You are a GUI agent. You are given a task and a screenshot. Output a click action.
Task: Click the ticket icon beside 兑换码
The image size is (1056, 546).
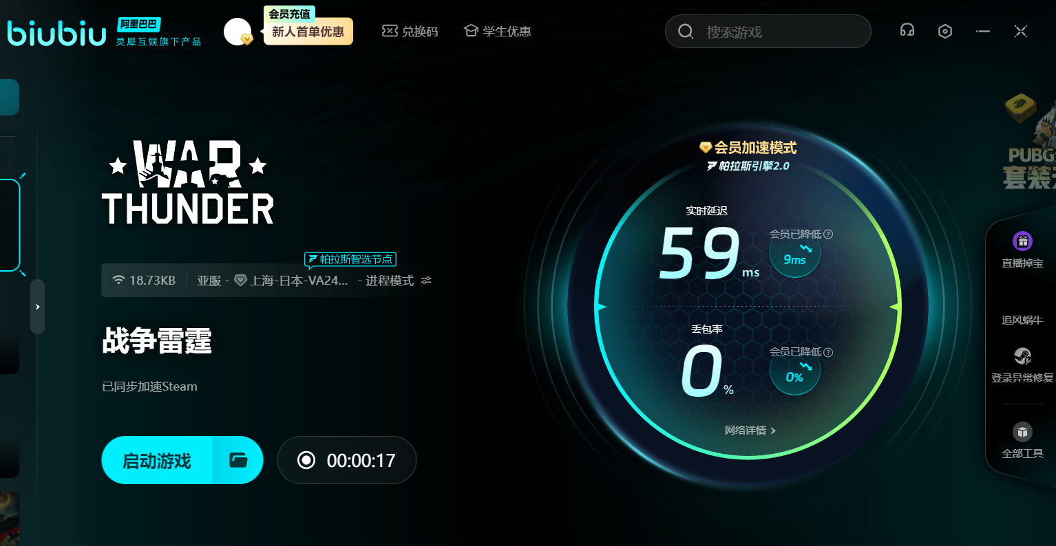coord(390,31)
